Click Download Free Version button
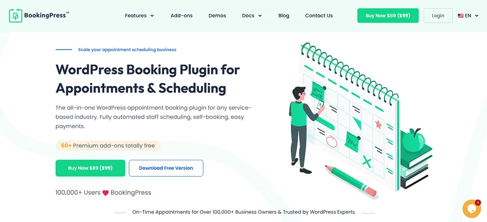This screenshot has height=222, width=487. 166,168
